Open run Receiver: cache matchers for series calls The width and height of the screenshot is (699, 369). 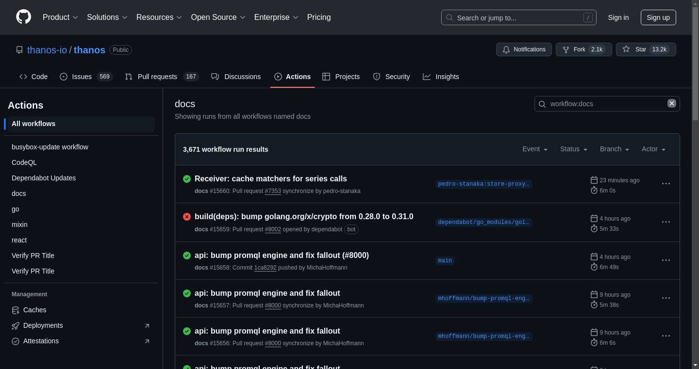click(x=271, y=178)
